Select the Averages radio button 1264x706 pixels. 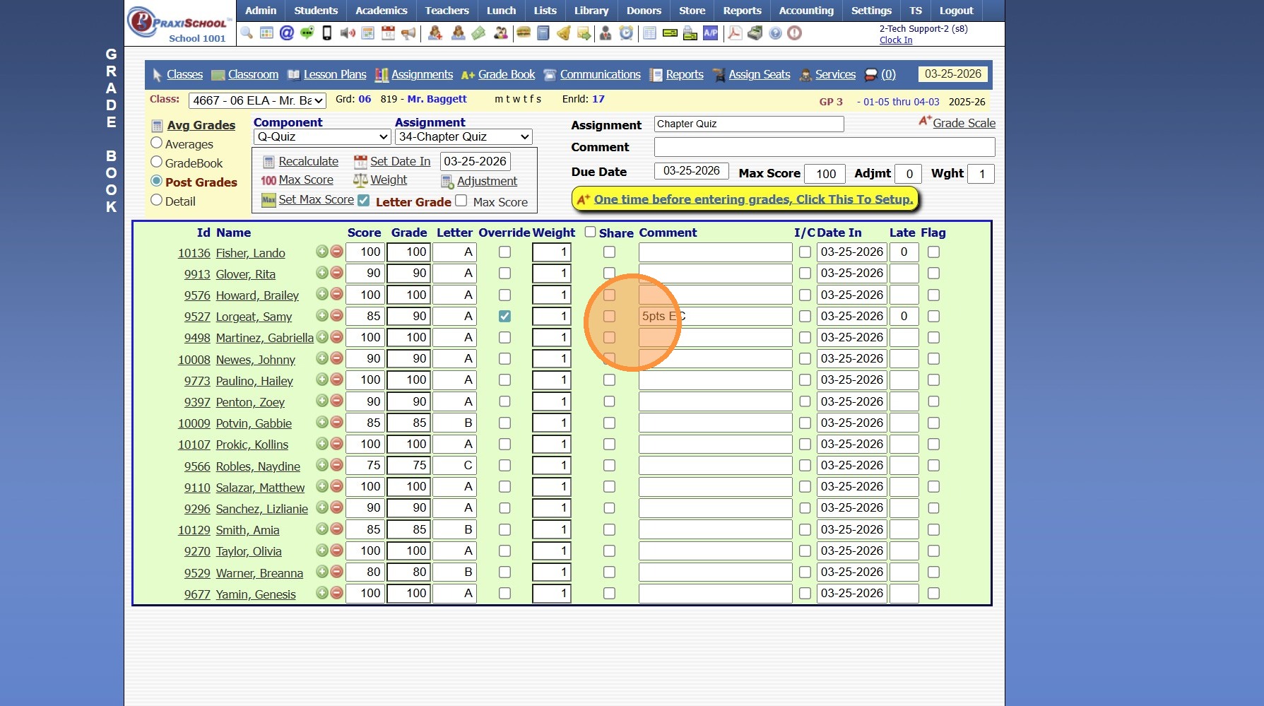click(157, 143)
